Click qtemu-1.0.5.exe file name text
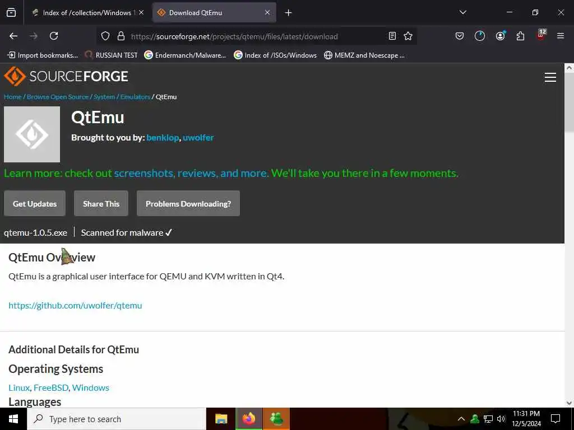The image size is (574, 430). click(35, 232)
